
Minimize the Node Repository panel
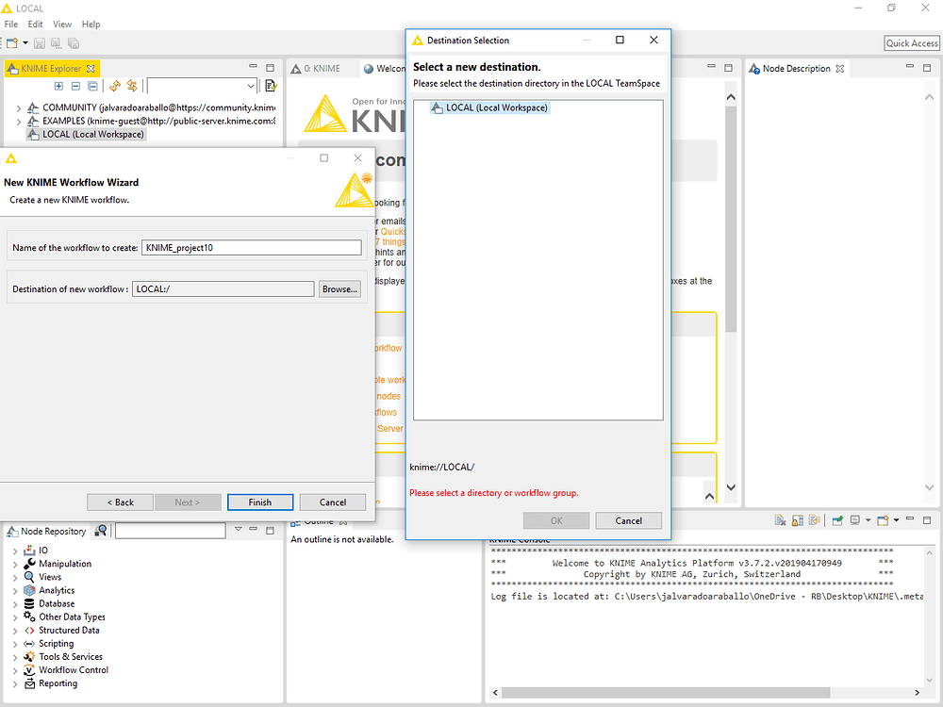tap(253, 529)
